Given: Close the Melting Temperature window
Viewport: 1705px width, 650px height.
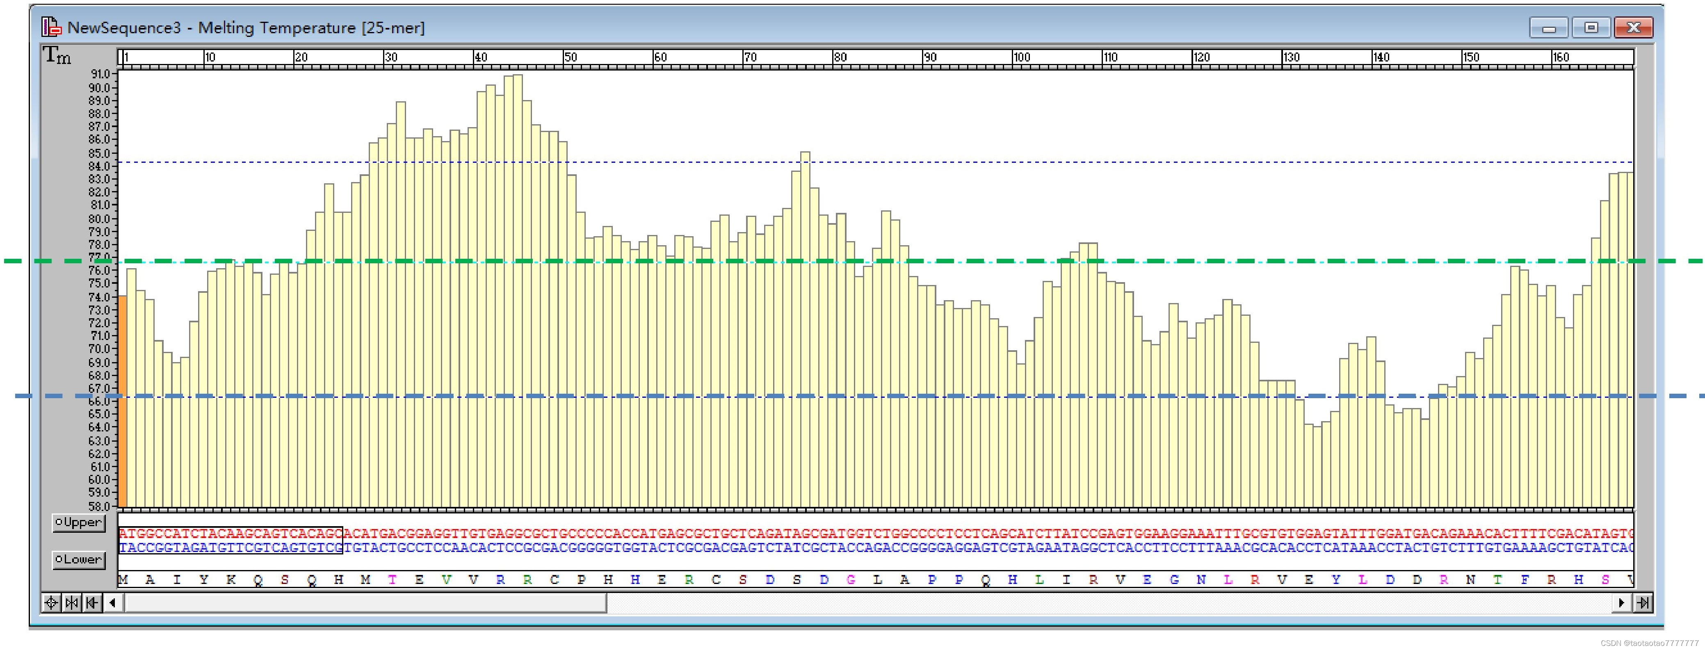Looking at the screenshot, I should [1634, 28].
